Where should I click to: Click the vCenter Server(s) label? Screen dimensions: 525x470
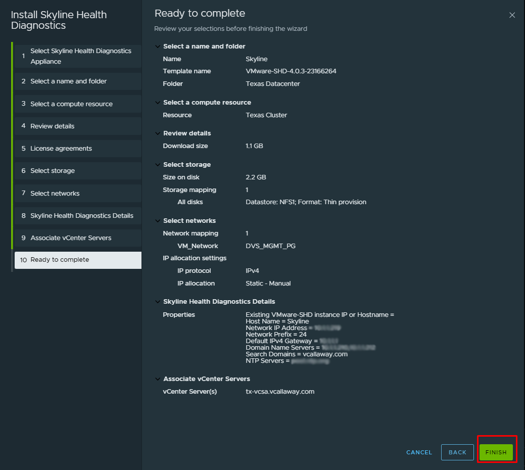[x=190, y=392]
